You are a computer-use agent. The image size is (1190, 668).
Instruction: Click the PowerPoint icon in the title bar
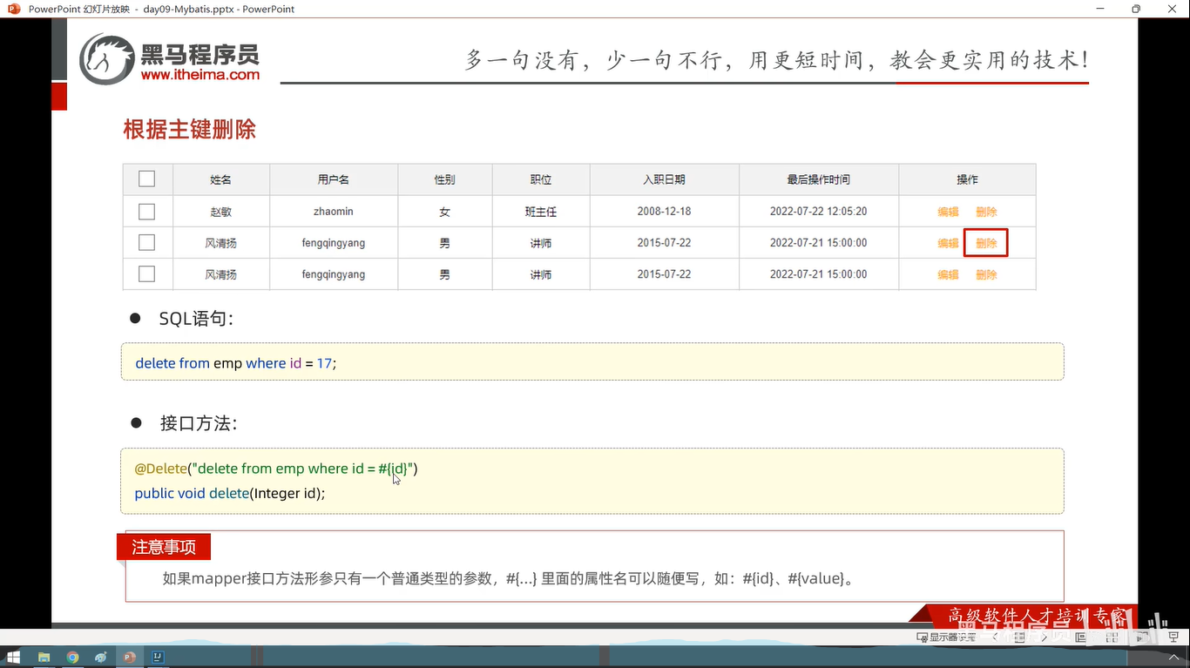click(13, 9)
